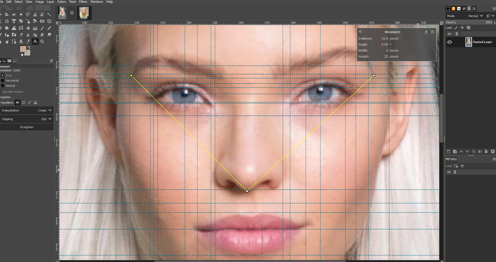Viewport: 496px width, 262px height.
Task: Delete the layer with the X button
Action: click(493, 152)
